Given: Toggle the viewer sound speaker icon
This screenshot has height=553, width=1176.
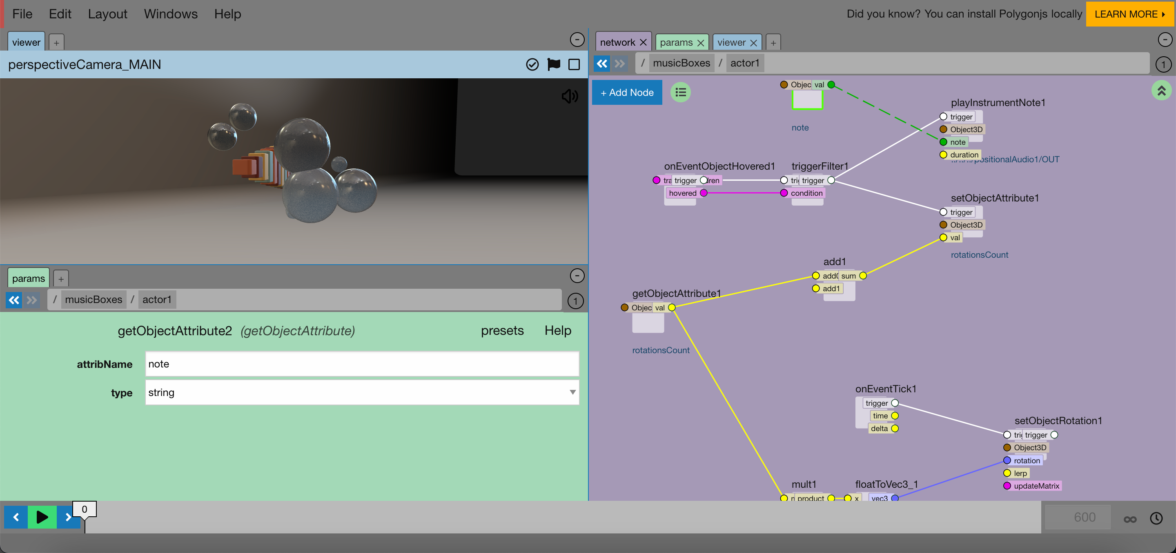Looking at the screenshot, I should click(x=569, y=96).
